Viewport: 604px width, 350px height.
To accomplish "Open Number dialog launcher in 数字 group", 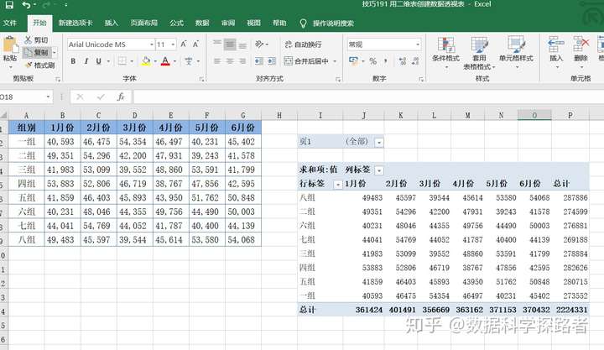I will pos(421,79).
